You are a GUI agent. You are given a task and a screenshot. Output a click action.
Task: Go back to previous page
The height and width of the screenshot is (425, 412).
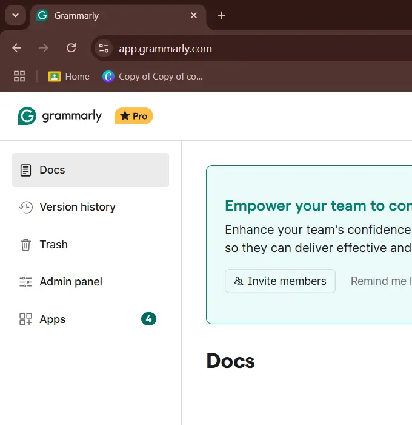17,48
